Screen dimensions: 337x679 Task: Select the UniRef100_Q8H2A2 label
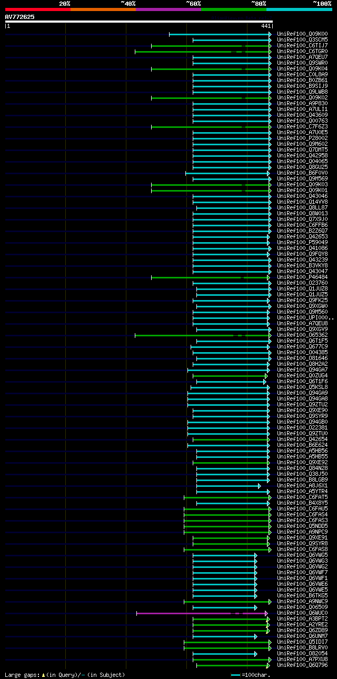tap(302, 364)
